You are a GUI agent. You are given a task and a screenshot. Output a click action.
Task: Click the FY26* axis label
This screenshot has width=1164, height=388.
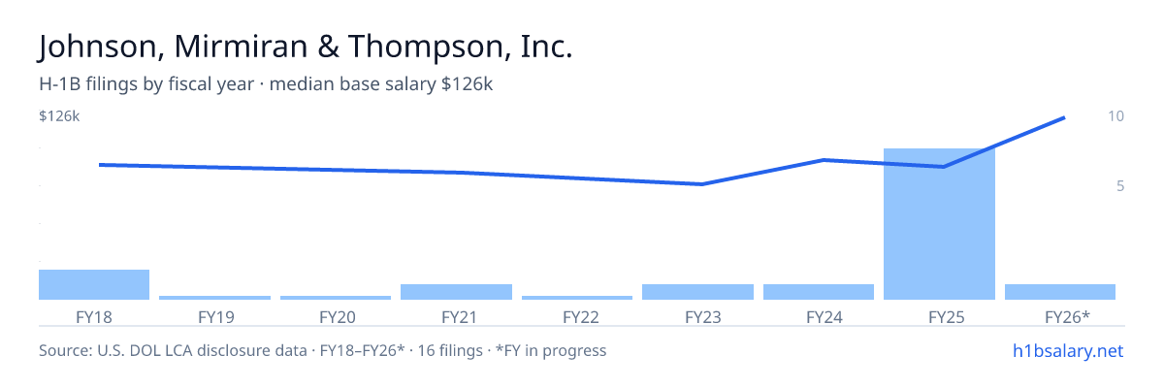pyautogui.click(x=1060, y=317)
